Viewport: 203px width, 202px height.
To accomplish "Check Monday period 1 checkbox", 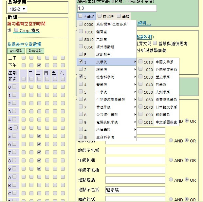I will (x=24, y=95).
